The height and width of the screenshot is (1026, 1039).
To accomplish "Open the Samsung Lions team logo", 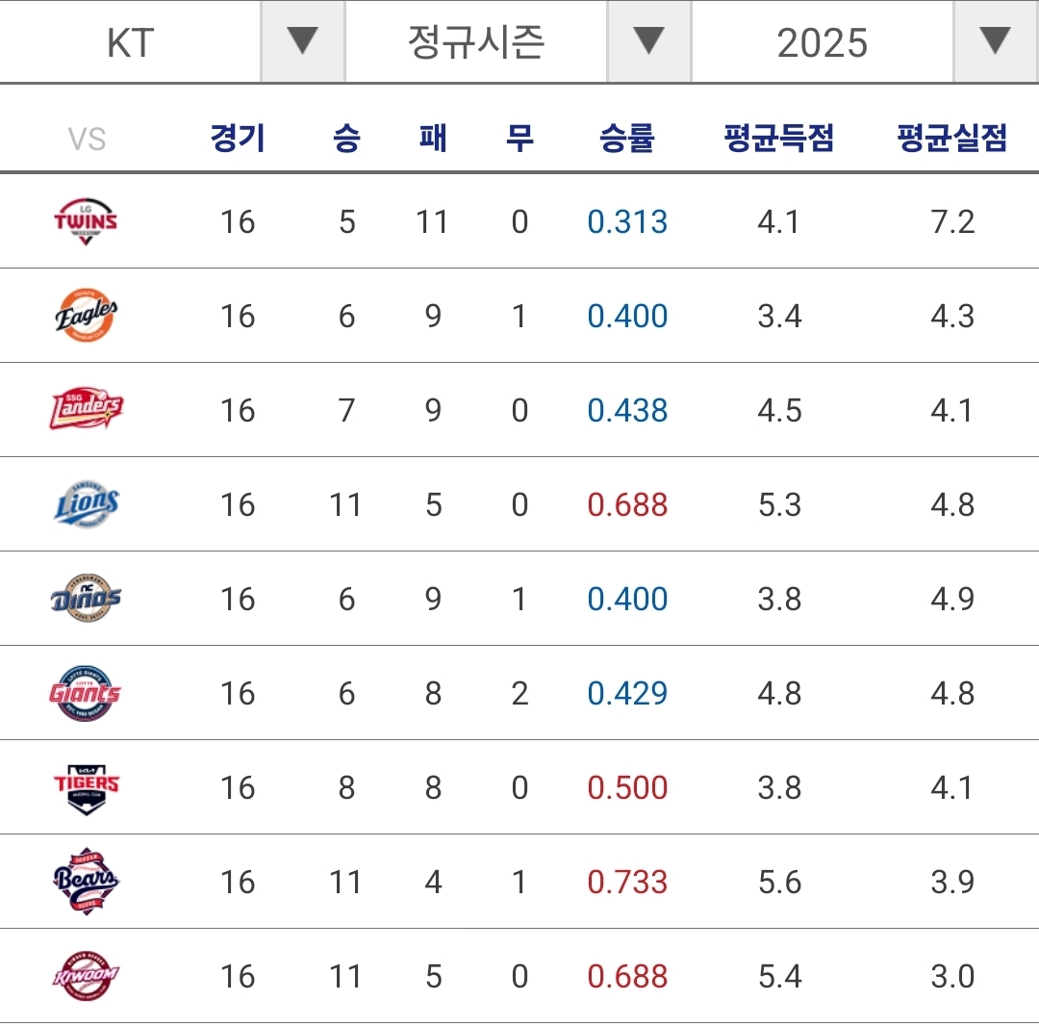I will (87, 504).
